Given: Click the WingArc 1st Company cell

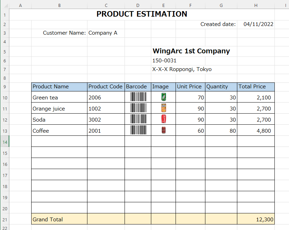Looking at the screenshot, I should [x=191, y=51].
